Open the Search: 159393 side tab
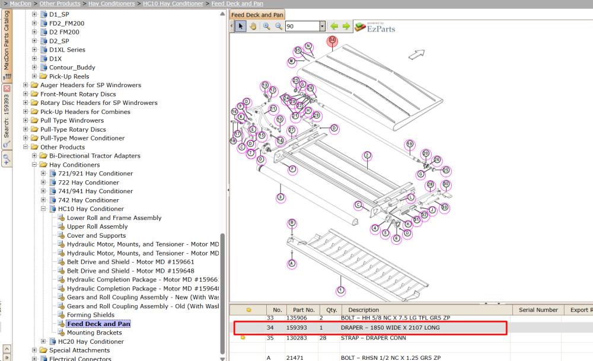 7,116
